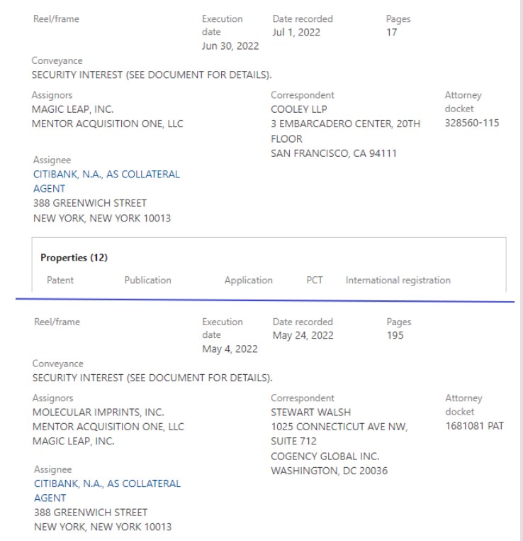This screenshot has height=541, width=523.
Task: Click the page count 17
Action: pyautogui.click(x=392, y=33)
